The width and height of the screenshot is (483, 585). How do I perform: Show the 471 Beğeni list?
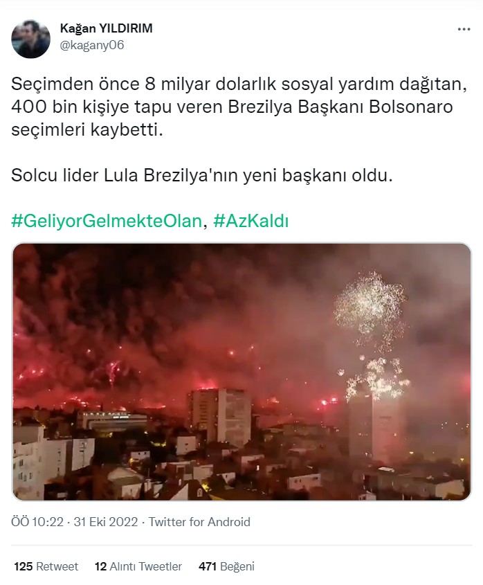tap(226, 566)
